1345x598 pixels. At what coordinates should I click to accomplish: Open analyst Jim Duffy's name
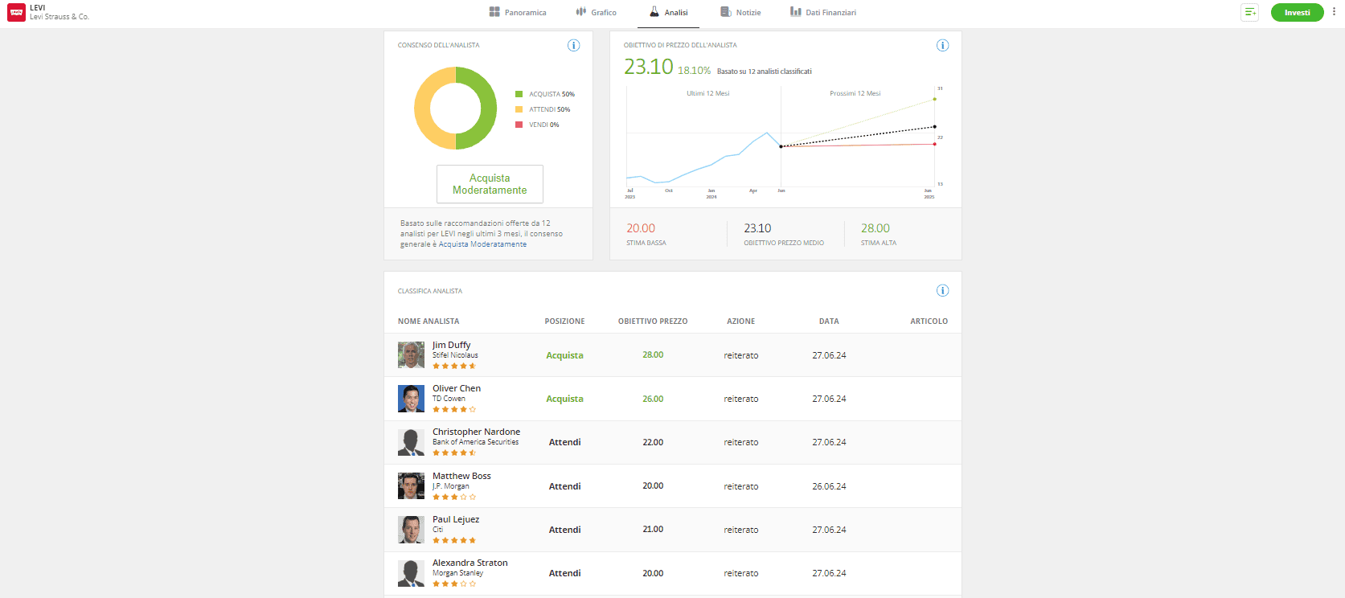(x=452, y=345)
